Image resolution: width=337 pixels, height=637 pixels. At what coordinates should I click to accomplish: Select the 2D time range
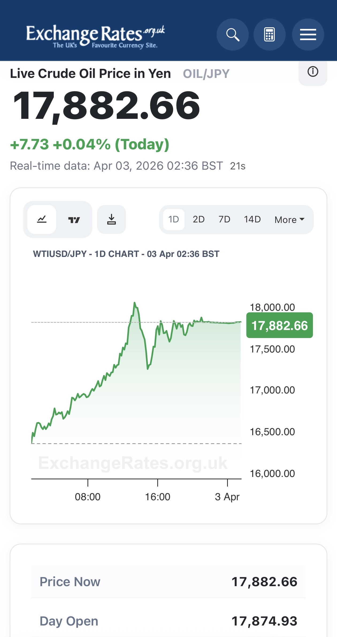[x=199, y=219]
